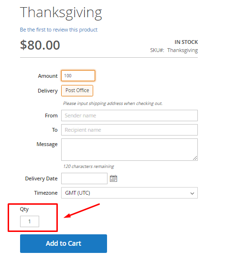Click the Timezone field label
Image resolution: width=237 pixels, height=262 pixels.
tap(46, 193)
